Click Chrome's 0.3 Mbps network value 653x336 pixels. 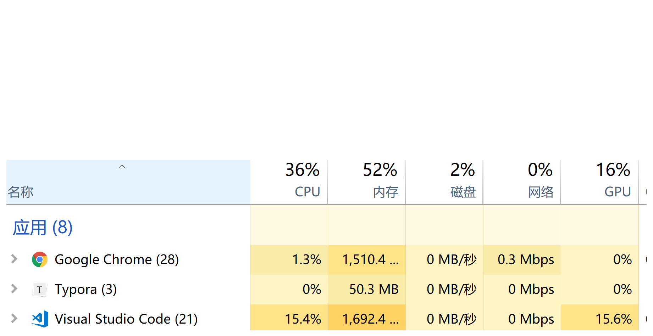(526, 259)
